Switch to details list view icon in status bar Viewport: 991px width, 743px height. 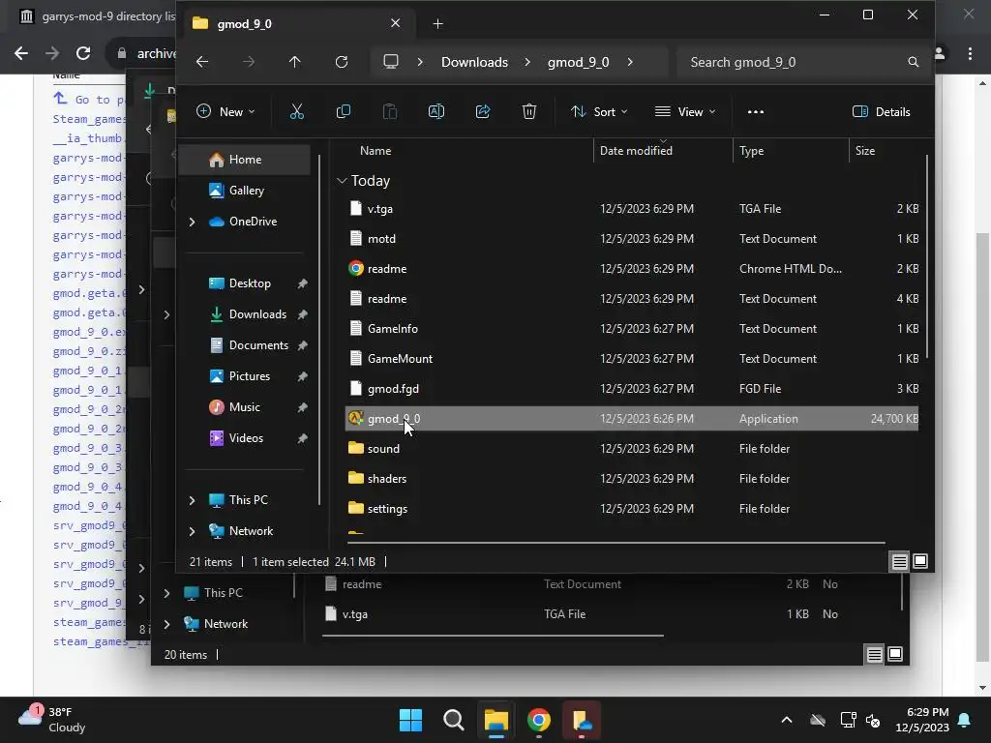pos(899,561)
